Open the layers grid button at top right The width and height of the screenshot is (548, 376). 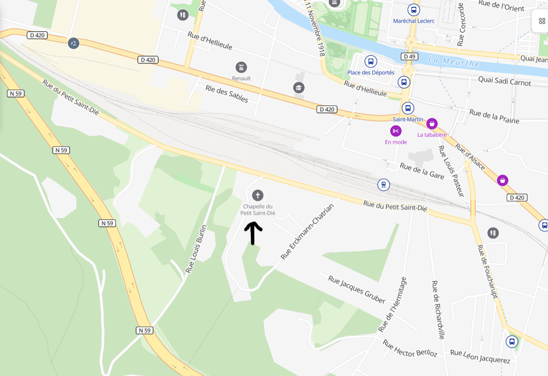[x=542, y=21]
